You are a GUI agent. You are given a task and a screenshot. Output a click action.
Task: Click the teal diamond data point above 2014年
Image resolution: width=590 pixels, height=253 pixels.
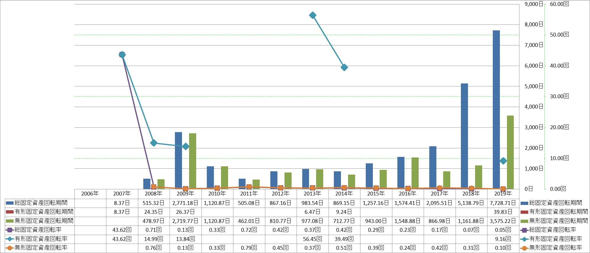(344, 68)
